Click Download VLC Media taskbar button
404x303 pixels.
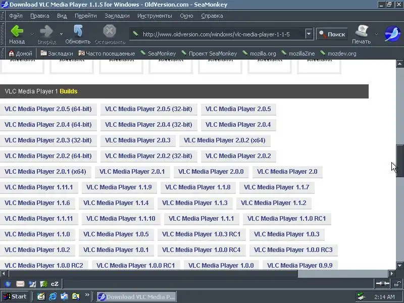pos(136,296)
